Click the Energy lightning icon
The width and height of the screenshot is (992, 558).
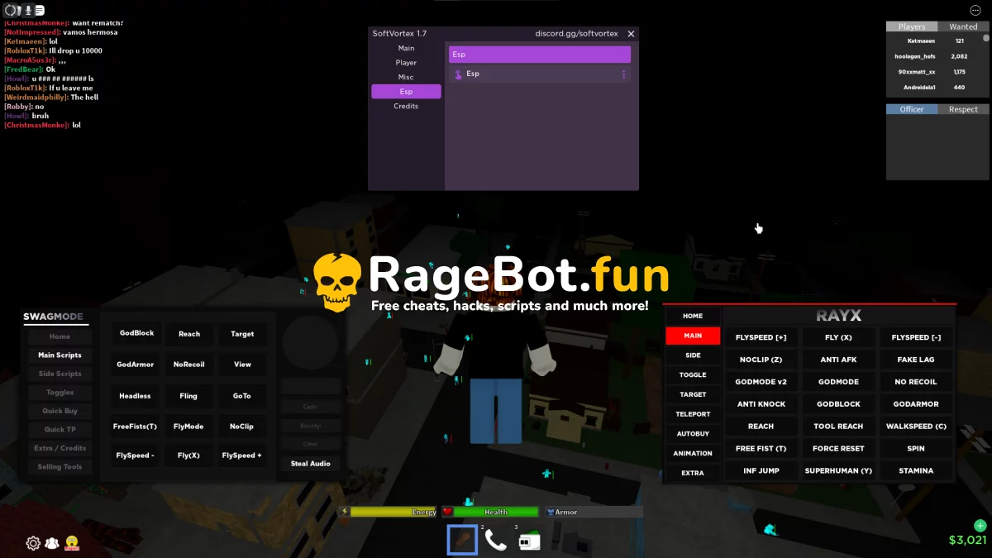(345, 512)
